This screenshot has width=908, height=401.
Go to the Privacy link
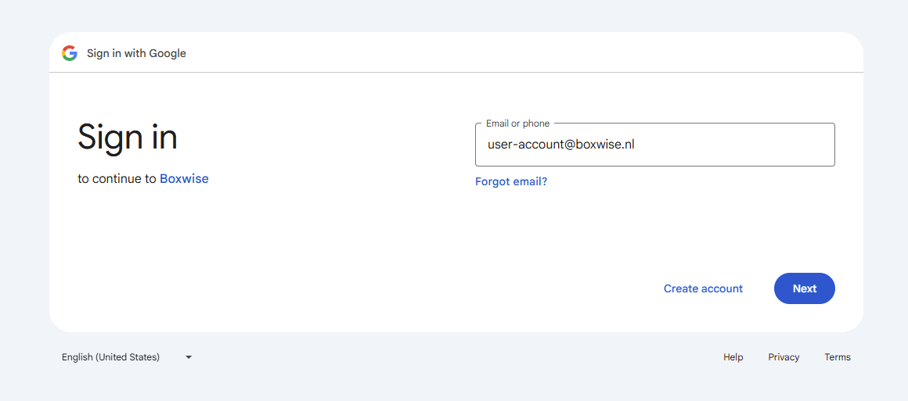(784, 357)
